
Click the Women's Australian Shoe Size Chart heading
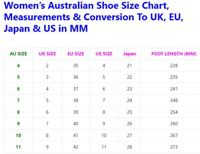tap(94, 17)
